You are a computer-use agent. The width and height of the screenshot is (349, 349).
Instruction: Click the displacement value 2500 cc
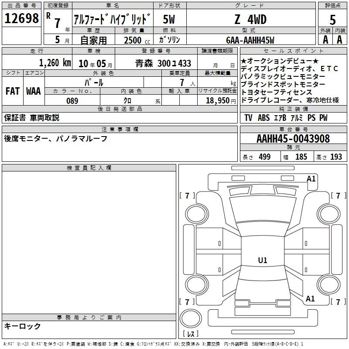pos(137,41)
